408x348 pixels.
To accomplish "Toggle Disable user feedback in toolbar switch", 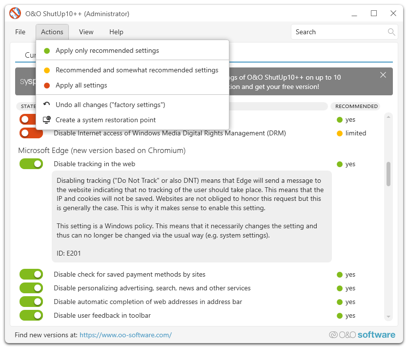I will pos(31,316).
